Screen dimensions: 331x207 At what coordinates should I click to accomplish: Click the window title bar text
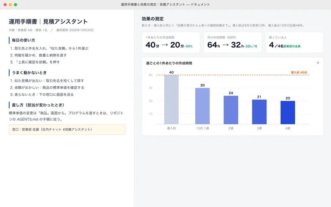[x=165, y=5]
